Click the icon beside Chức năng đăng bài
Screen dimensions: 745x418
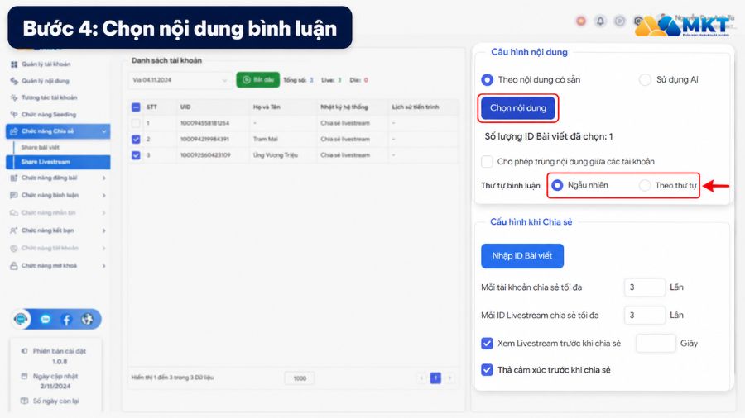point(14,178)
